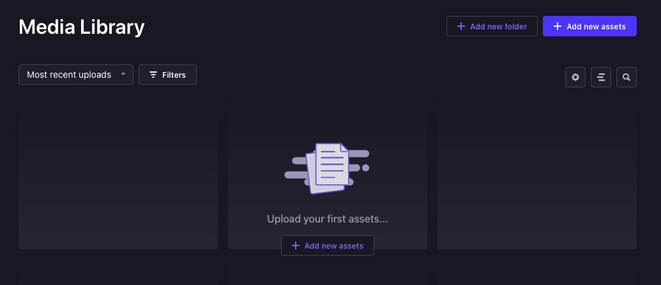Click the Media Library page heading

[82, 27]
